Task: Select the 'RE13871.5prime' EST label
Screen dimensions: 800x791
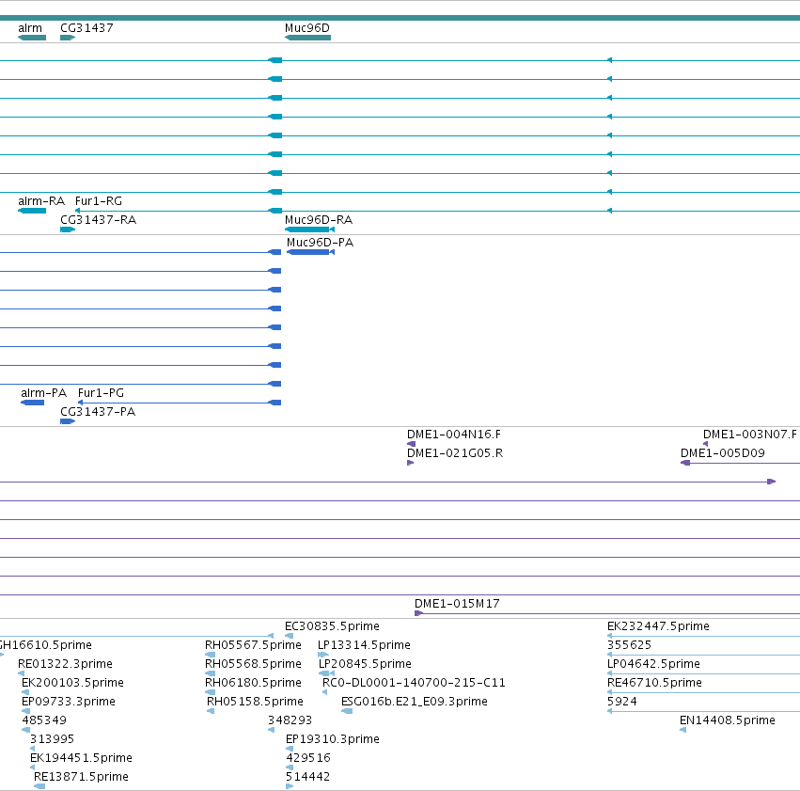Action: tap(81, 777)
